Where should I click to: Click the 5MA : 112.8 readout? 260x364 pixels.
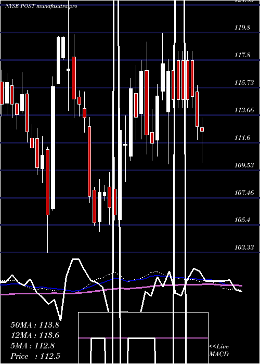pos(32,346)
